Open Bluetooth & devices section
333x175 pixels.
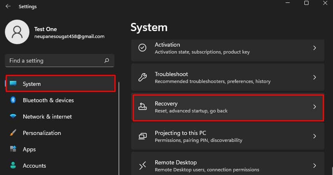(48, 100)
